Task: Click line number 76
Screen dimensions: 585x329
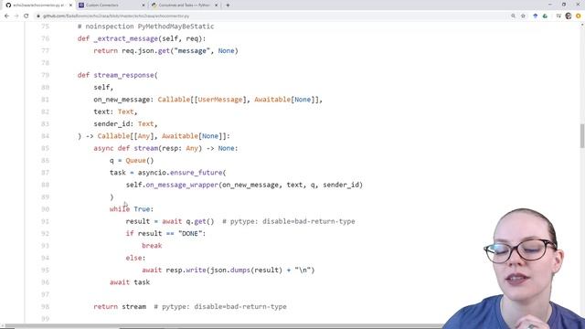Action: [x=45, y=38]
